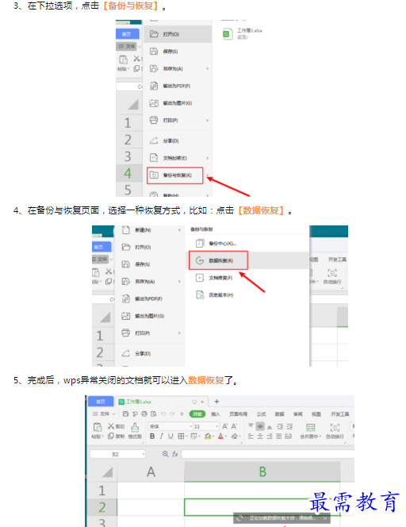
Task: Click 输出为图片(G) icon in step 3 menu
Action: (x=154, y=103)
